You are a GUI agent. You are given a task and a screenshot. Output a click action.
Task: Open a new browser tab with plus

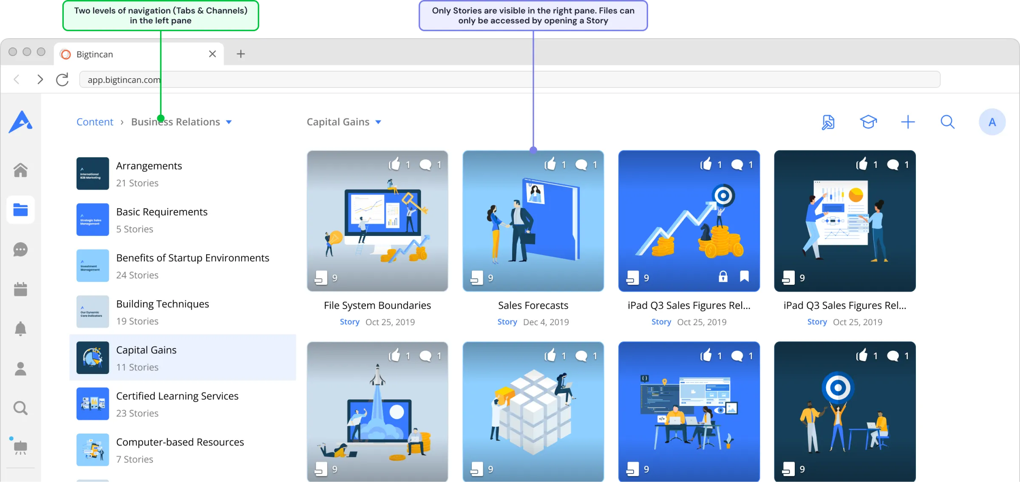tap(241, 54)
